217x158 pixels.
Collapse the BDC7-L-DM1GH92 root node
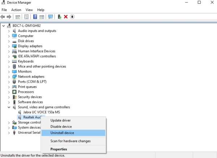[x=4, y=26]
